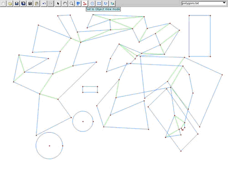Screen dimensions: 228x169
Task: Click the dark floppy disk icon
Action: click(30, 3)
